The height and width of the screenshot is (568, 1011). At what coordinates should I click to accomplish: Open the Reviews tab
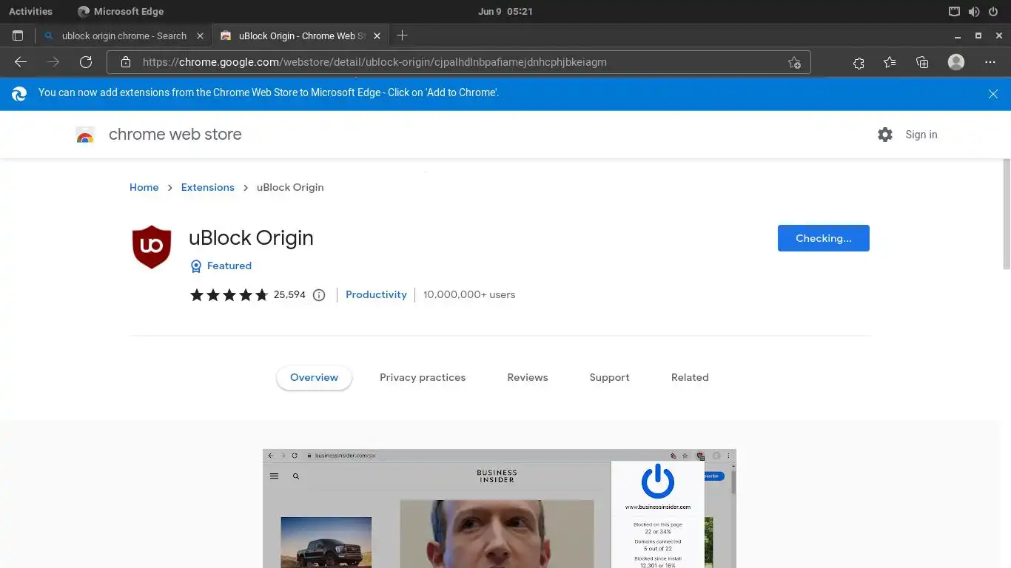528,377
